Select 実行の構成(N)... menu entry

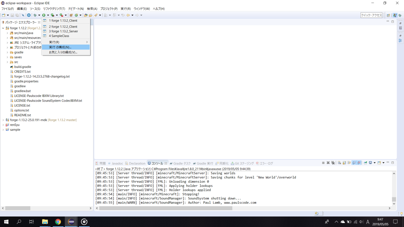(66, 47)
